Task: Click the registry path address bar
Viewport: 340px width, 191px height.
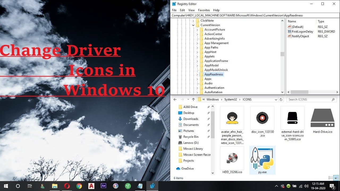Action: [x=255, y=15]
